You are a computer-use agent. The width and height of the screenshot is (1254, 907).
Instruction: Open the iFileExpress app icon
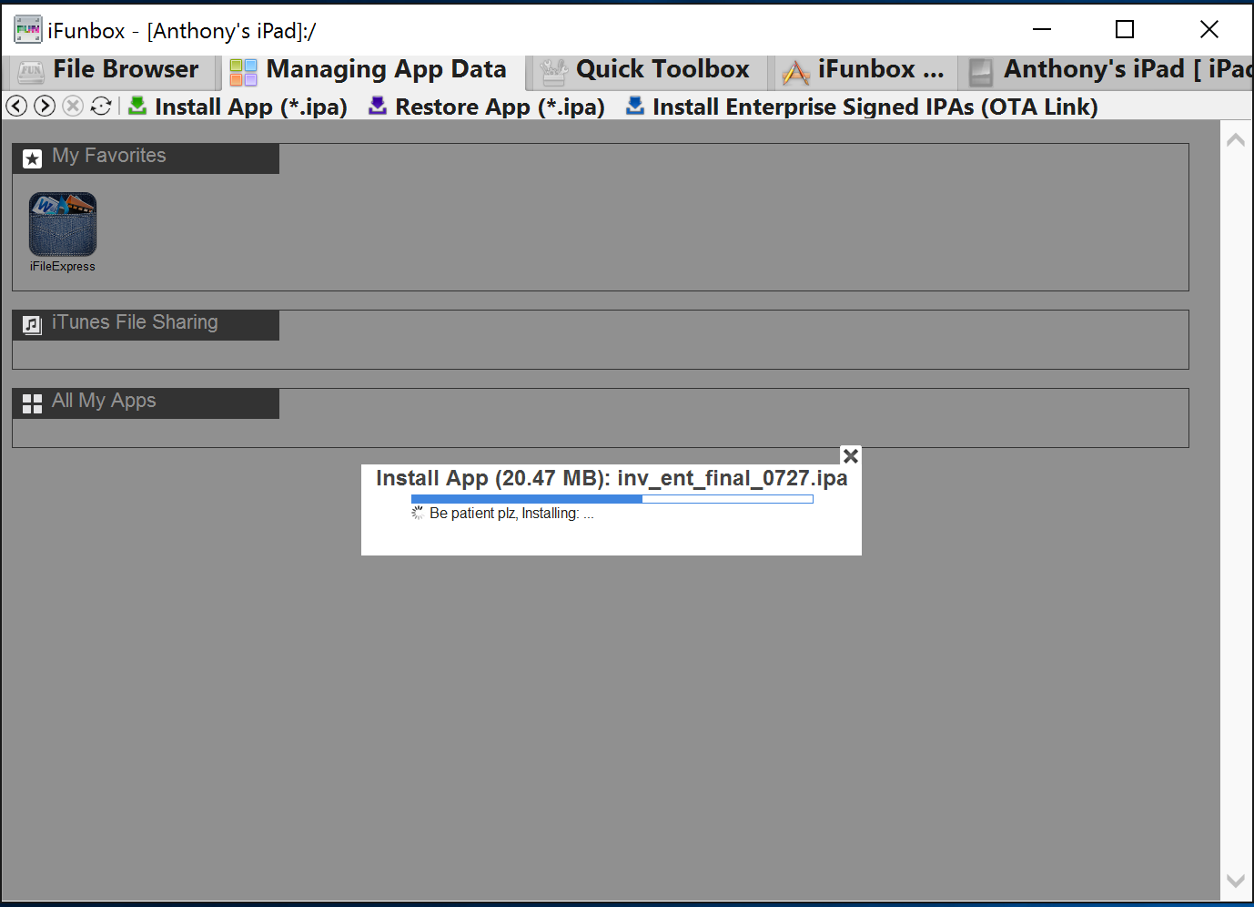coord(63,224)
